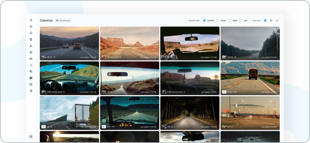Click the LM 19 vehicle avatar icon

(224, 126)
